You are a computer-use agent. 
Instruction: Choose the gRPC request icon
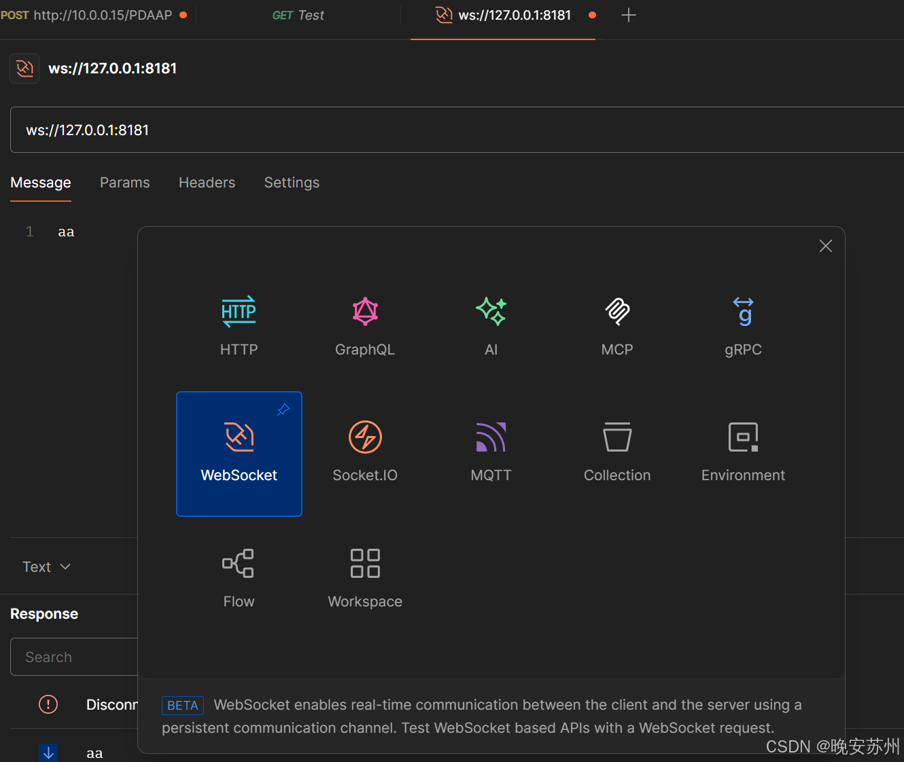coord(743,311)
